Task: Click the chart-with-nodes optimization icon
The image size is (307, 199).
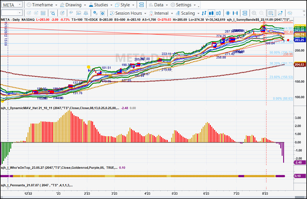Action: pyautogui.click(x=86, y=13)
